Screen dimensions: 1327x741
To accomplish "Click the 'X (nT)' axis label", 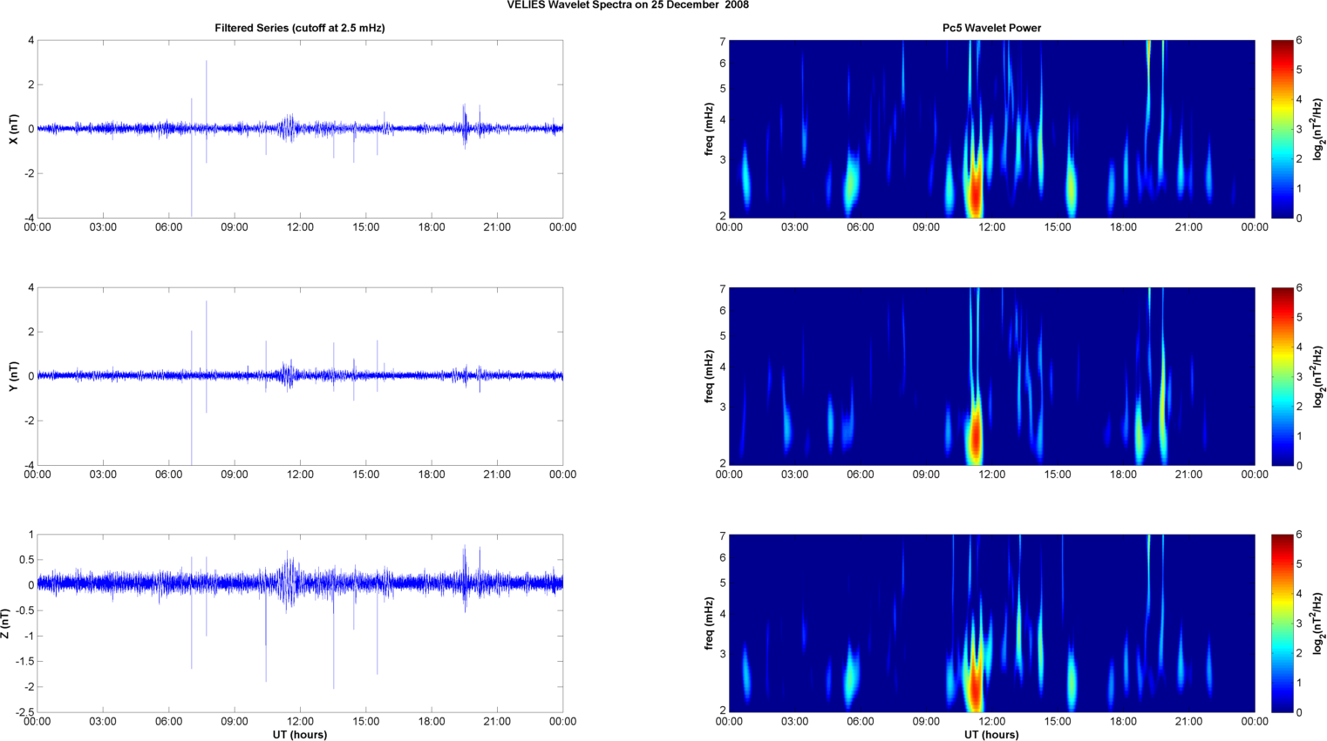I will (13, 129).
